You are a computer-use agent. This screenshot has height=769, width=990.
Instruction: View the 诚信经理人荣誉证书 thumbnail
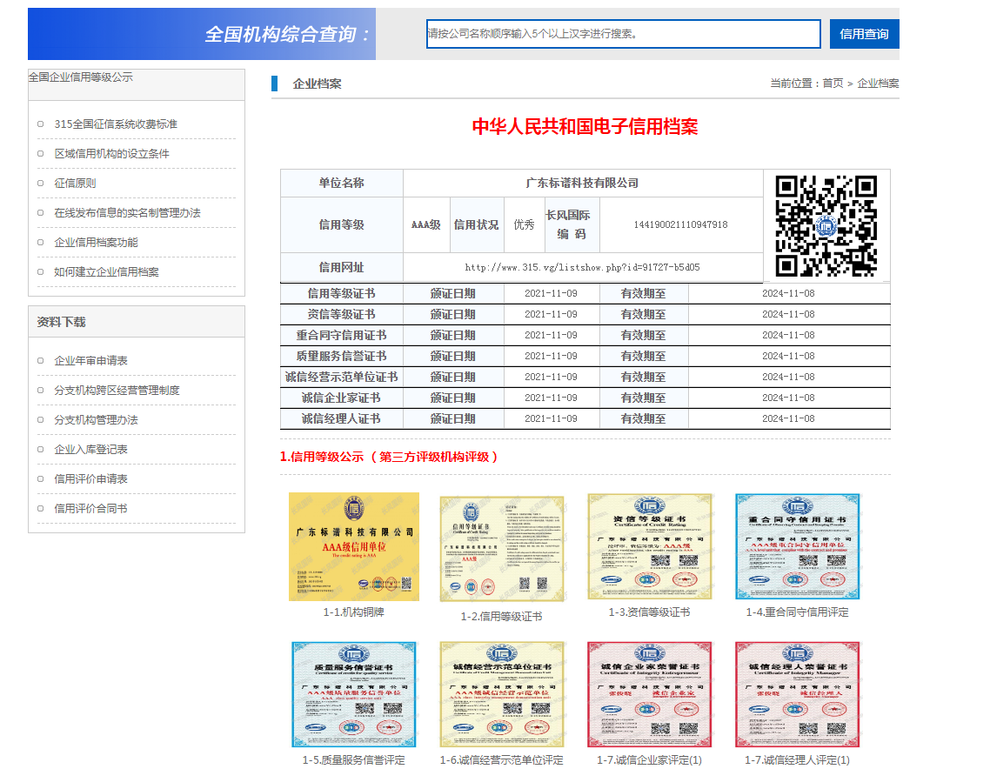797,694
